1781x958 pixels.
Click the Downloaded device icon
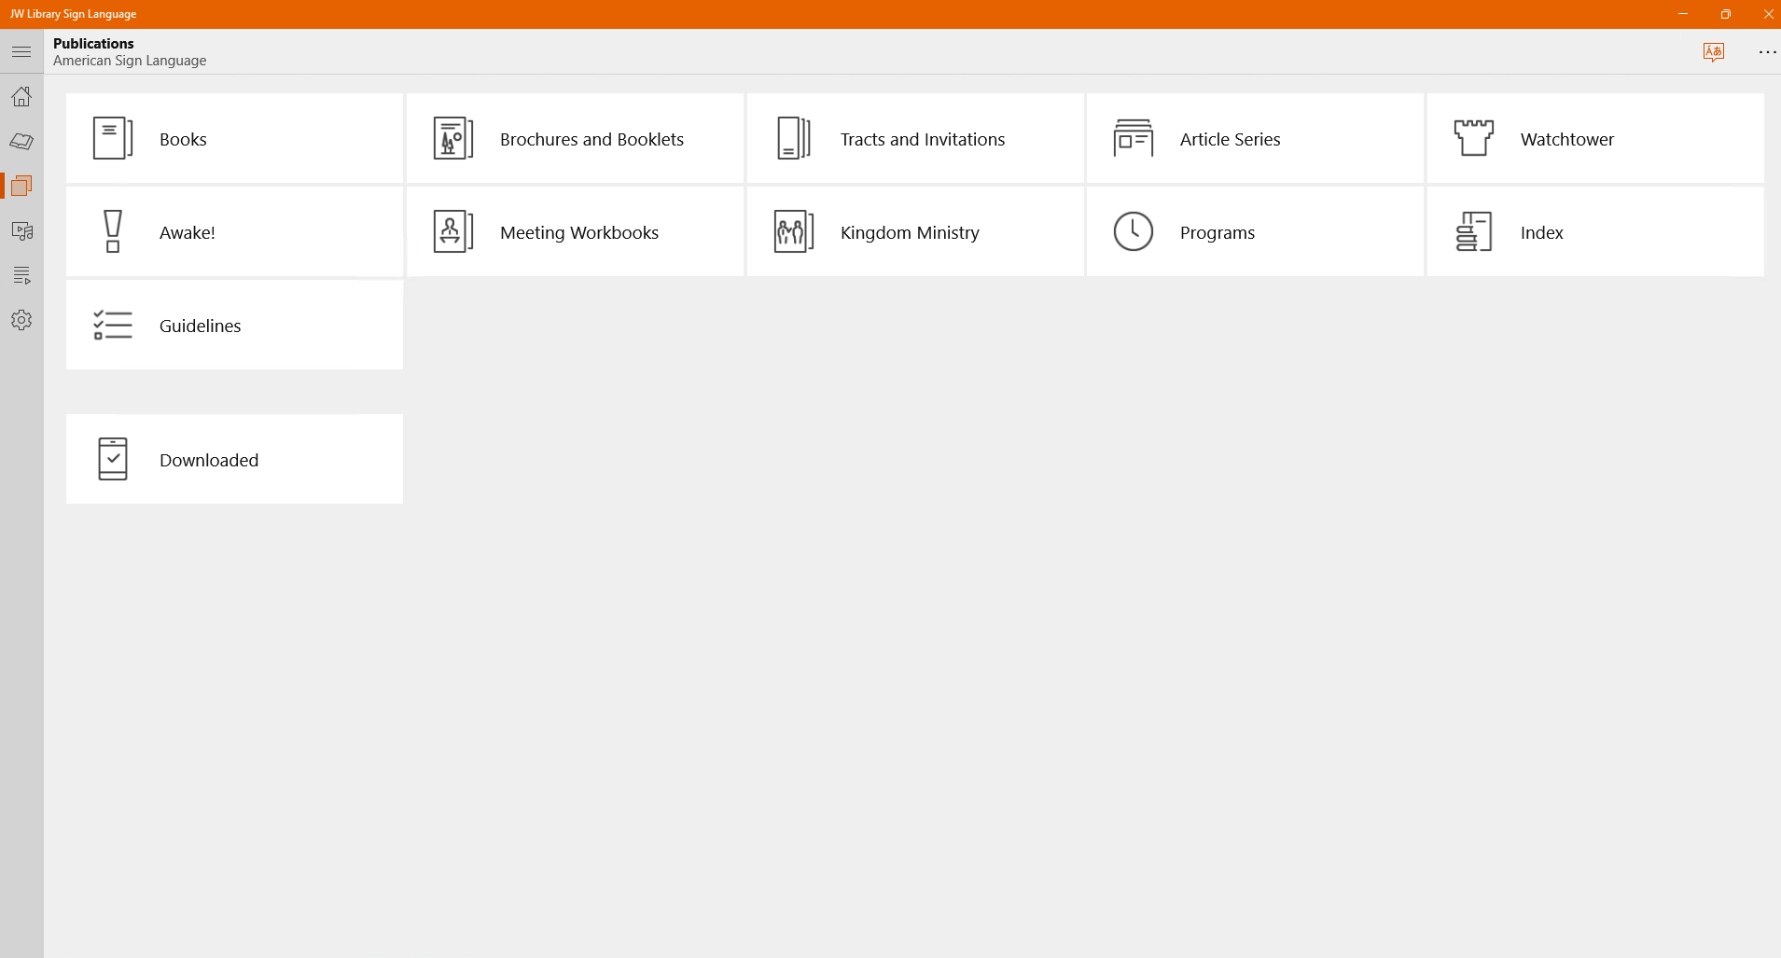coord(113,459)
